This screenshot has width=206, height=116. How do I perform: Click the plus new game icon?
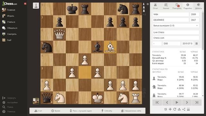coord(170,109)
